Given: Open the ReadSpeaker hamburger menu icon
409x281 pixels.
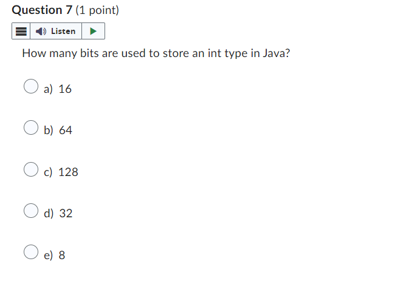Looking at the screenshot, I should coord(21,31).
